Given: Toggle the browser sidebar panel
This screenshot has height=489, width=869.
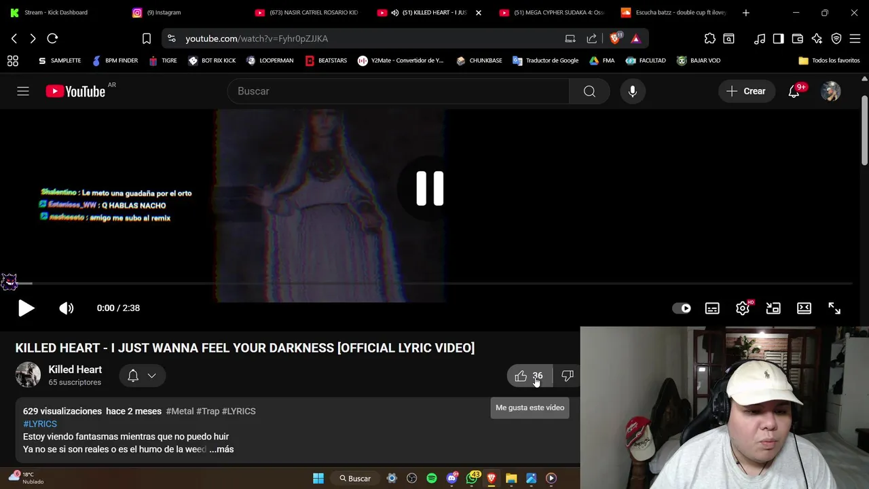Looking at the screenshot, I should pos(779,39).
